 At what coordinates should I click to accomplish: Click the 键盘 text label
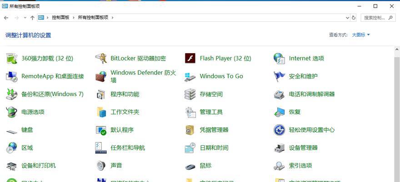(27, 130)
